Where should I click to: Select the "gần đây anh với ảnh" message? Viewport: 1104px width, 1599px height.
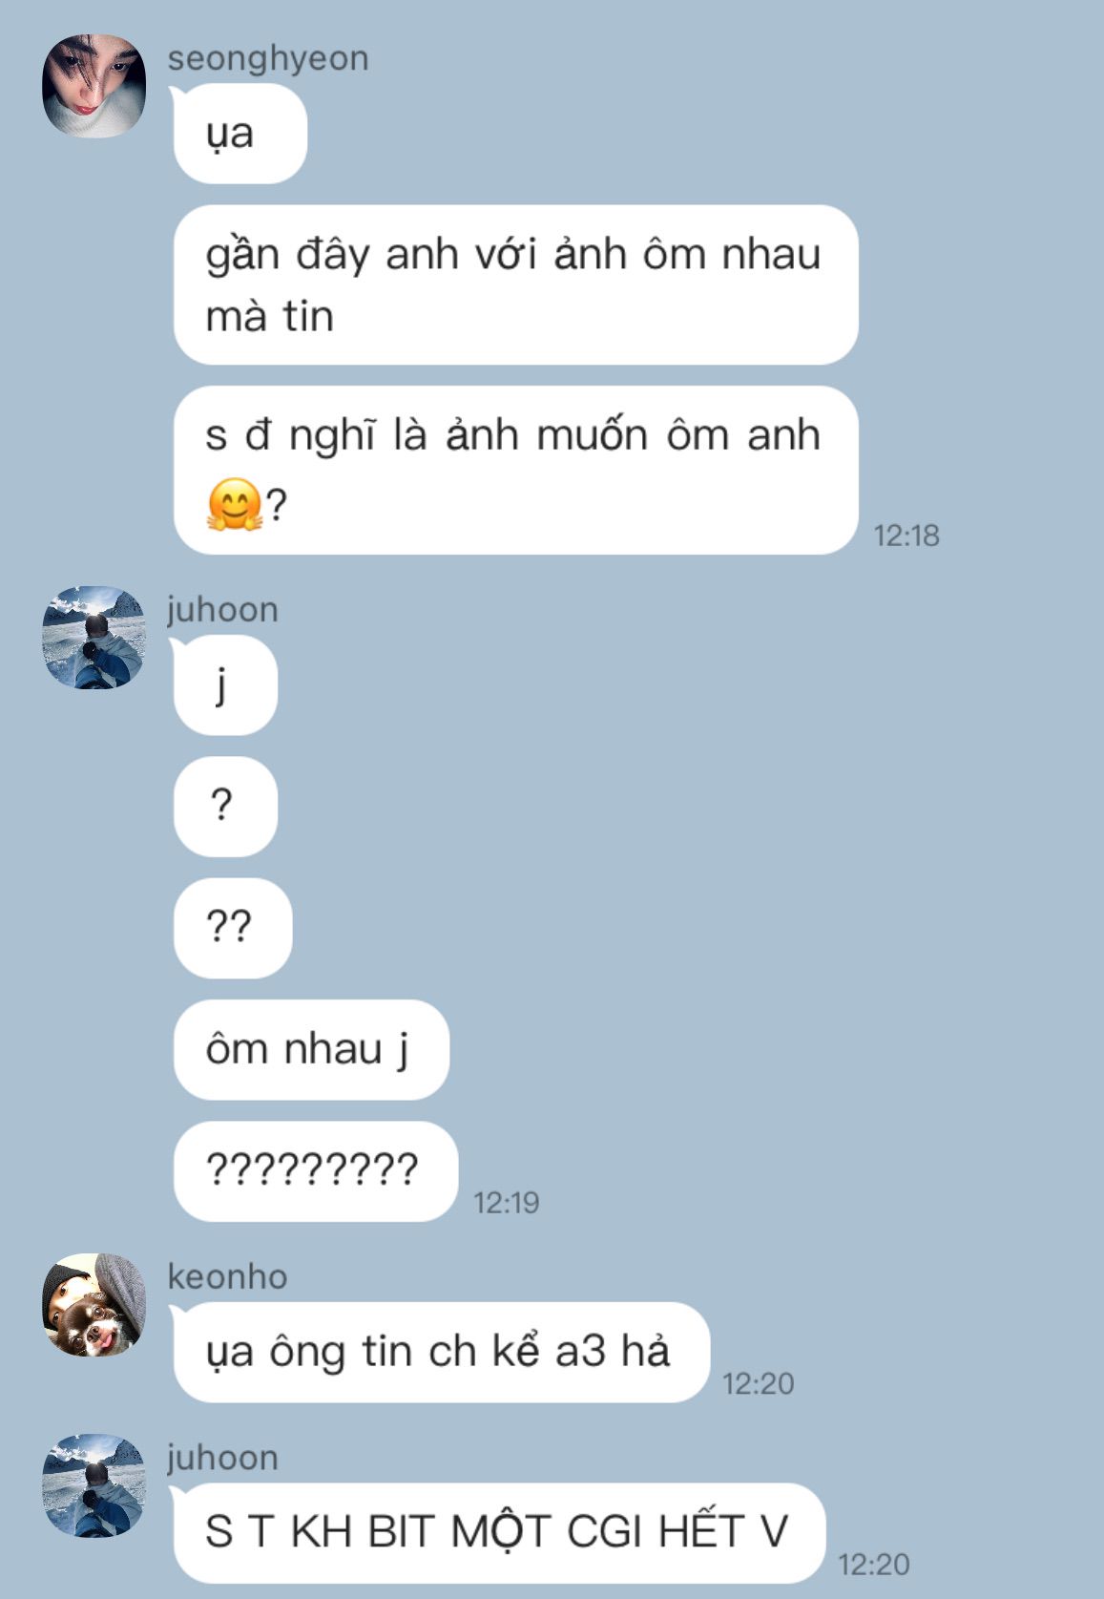[x=515, y=284]
